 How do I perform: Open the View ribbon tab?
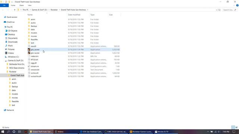click(30, 5)
